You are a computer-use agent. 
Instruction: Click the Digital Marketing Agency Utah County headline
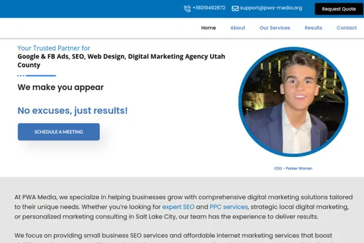pos(121,60)
